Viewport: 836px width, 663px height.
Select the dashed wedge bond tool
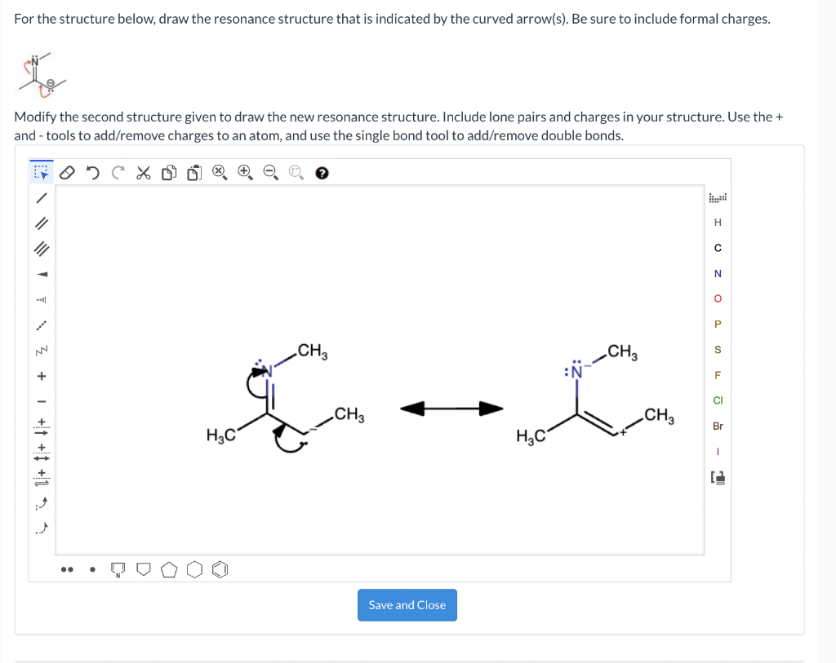tap(41, 300)
